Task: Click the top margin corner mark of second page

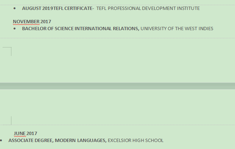Action: pos(10,121)
